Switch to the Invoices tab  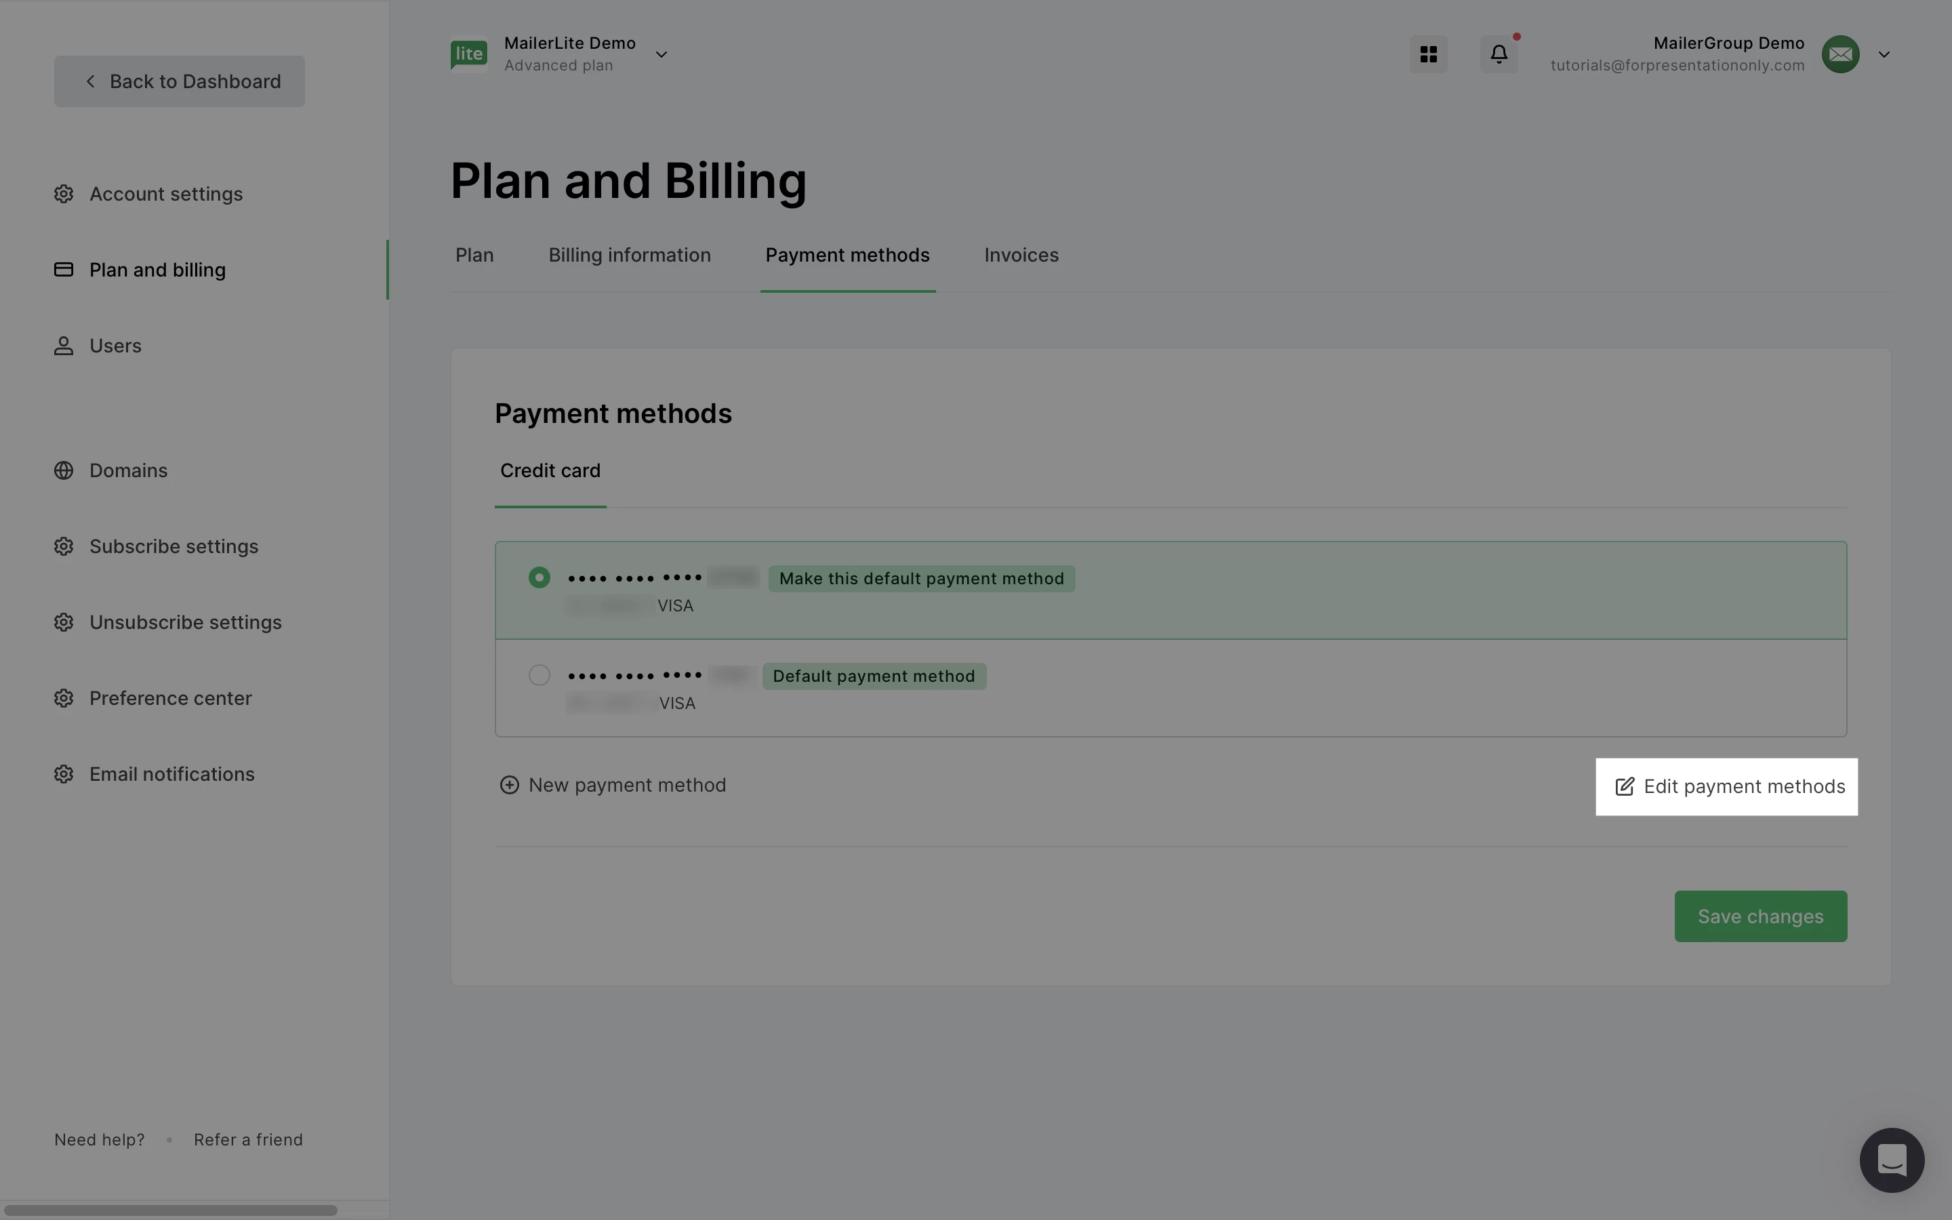(1021, 256)
